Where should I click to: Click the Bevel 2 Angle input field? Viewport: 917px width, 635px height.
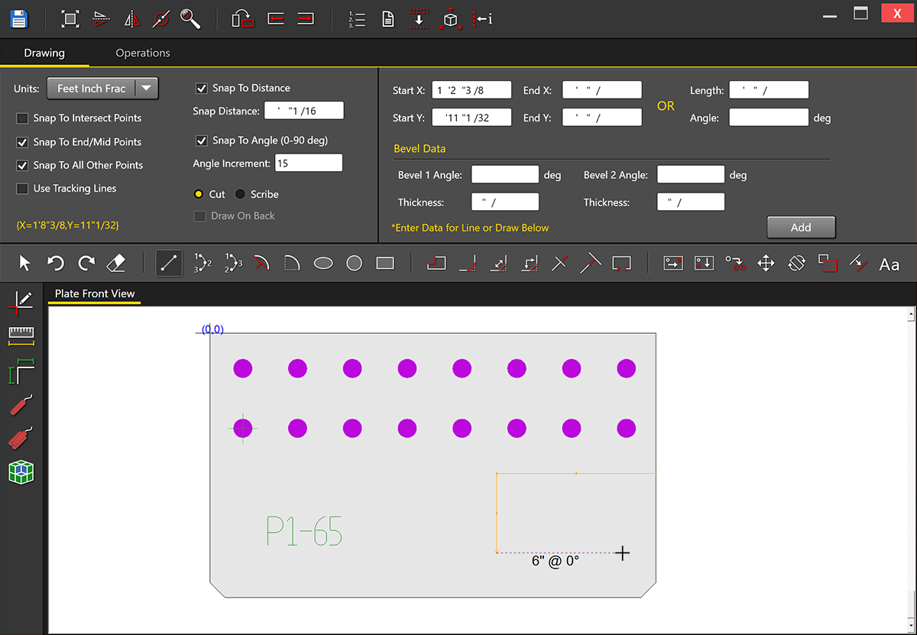(691, 175)
